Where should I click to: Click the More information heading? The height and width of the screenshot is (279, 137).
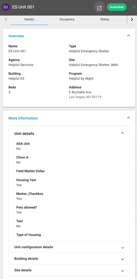pyautogui.click(x=23, y=118)
